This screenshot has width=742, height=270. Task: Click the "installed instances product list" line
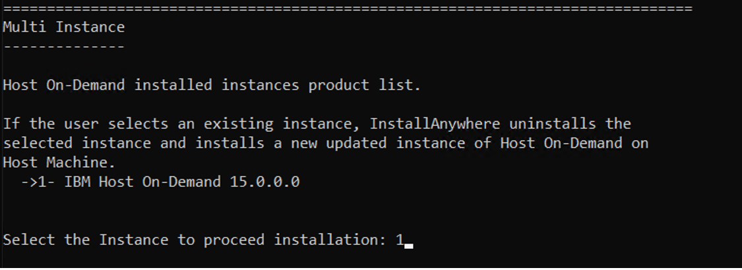(211, 85)
